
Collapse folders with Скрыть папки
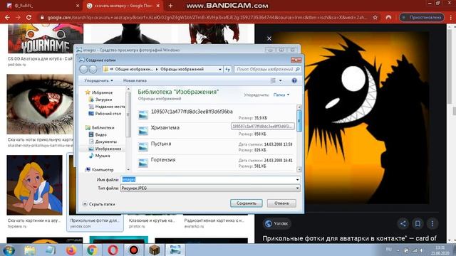[99, 204]
